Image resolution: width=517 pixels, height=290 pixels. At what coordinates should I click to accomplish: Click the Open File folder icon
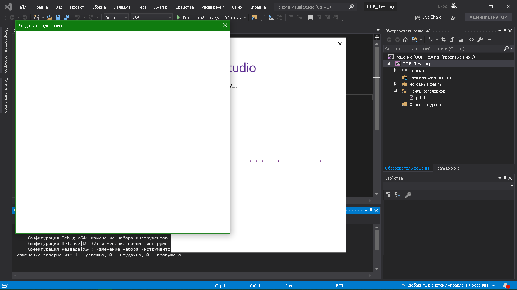coord(49,17)
